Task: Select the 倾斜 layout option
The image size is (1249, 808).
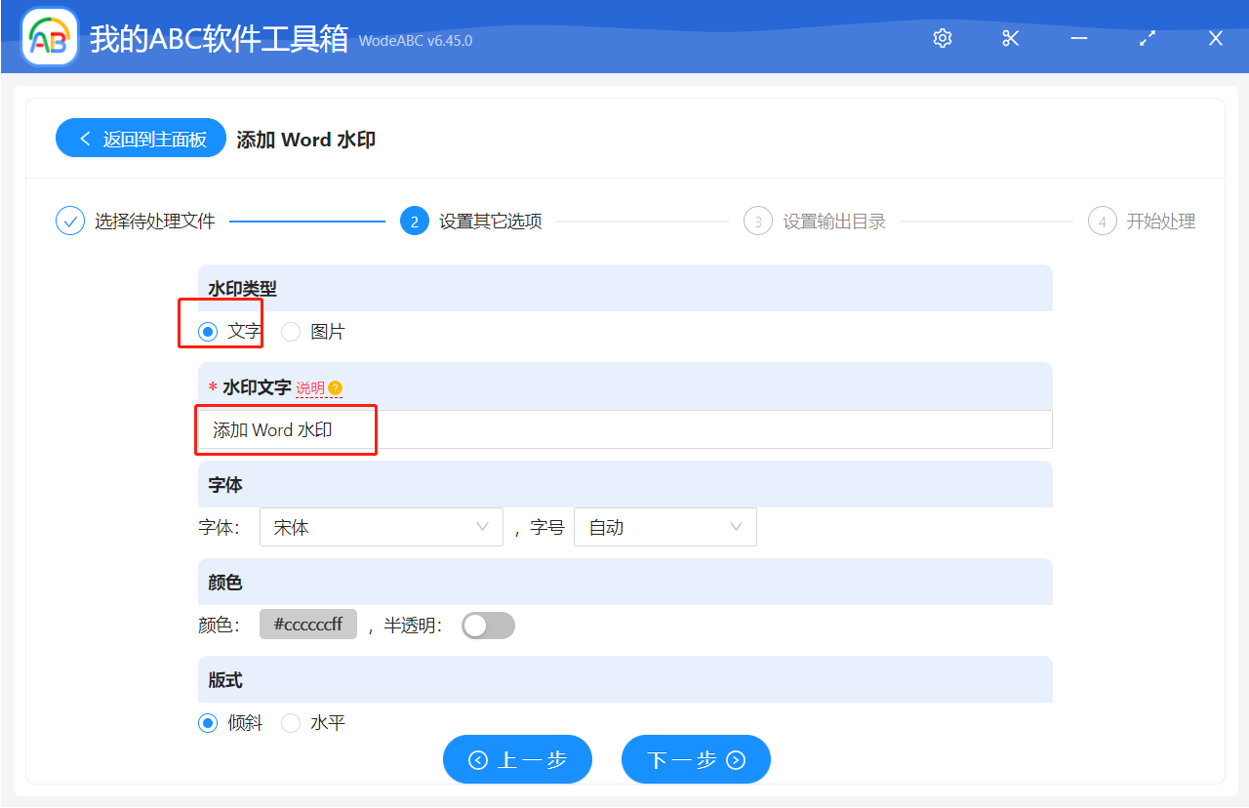Action: pos(207,722)
